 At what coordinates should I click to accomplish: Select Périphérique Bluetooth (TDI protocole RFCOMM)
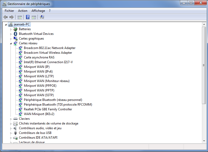58,105
